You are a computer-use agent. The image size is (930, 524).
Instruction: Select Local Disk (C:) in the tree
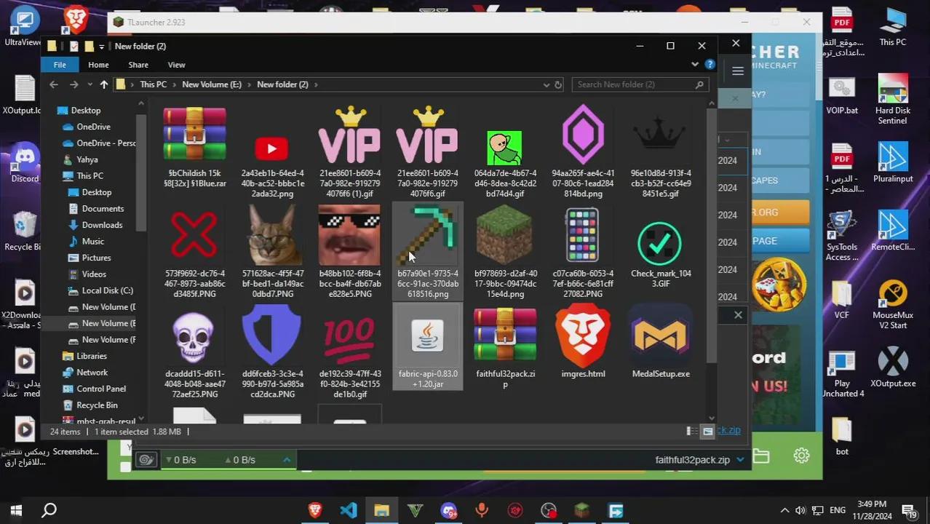point(108,290)
